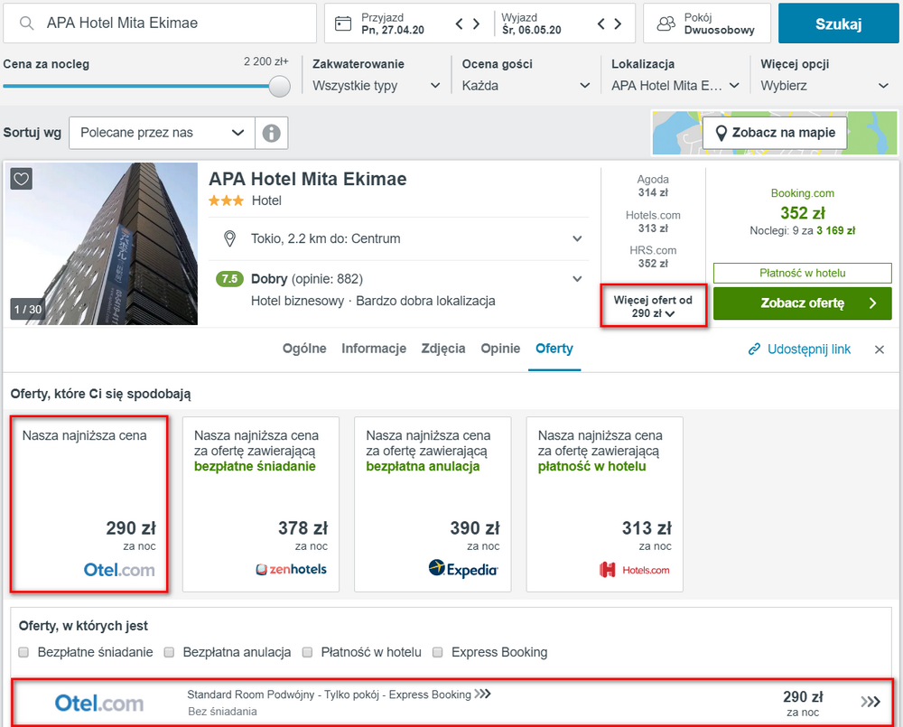903x727 pixels.
Task: Go to previous departure date
Action: [600, 23]
